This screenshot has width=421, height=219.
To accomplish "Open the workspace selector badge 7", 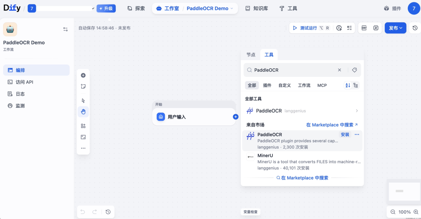I will pos(32,8).
